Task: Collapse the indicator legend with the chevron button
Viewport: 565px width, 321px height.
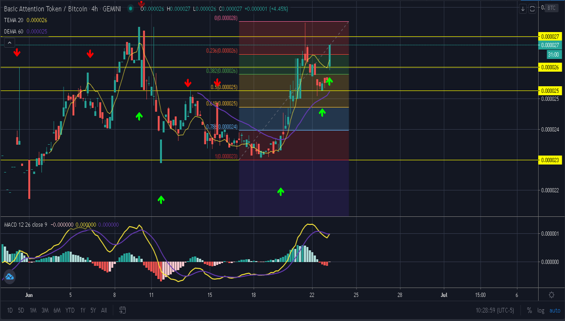Action: point(9,43)
